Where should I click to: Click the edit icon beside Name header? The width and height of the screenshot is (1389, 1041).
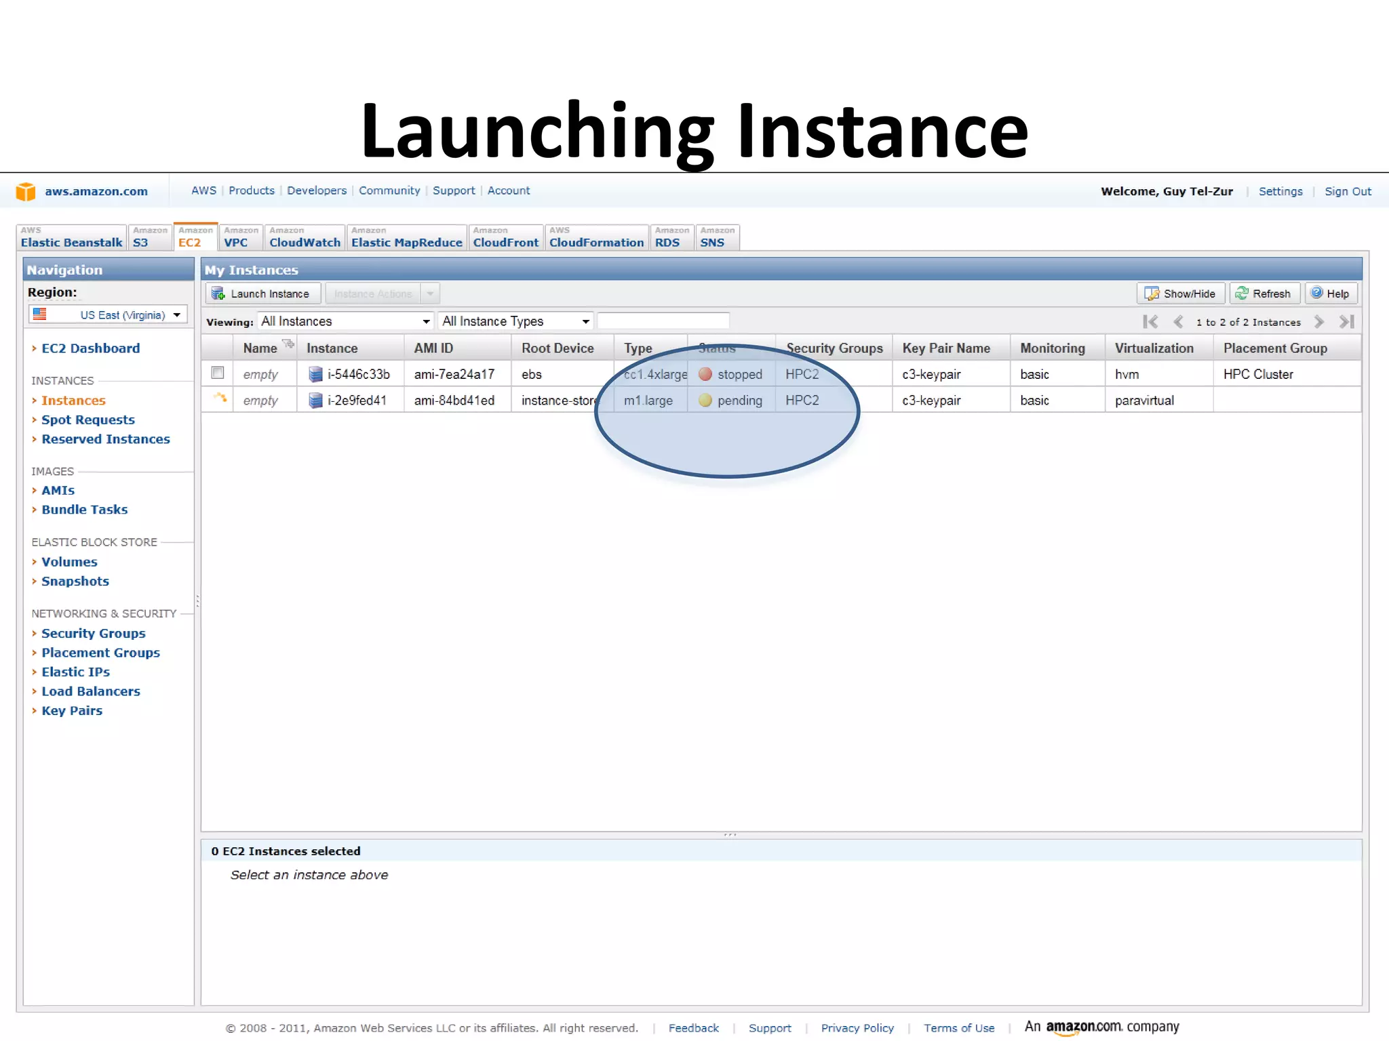coord(288,344)
